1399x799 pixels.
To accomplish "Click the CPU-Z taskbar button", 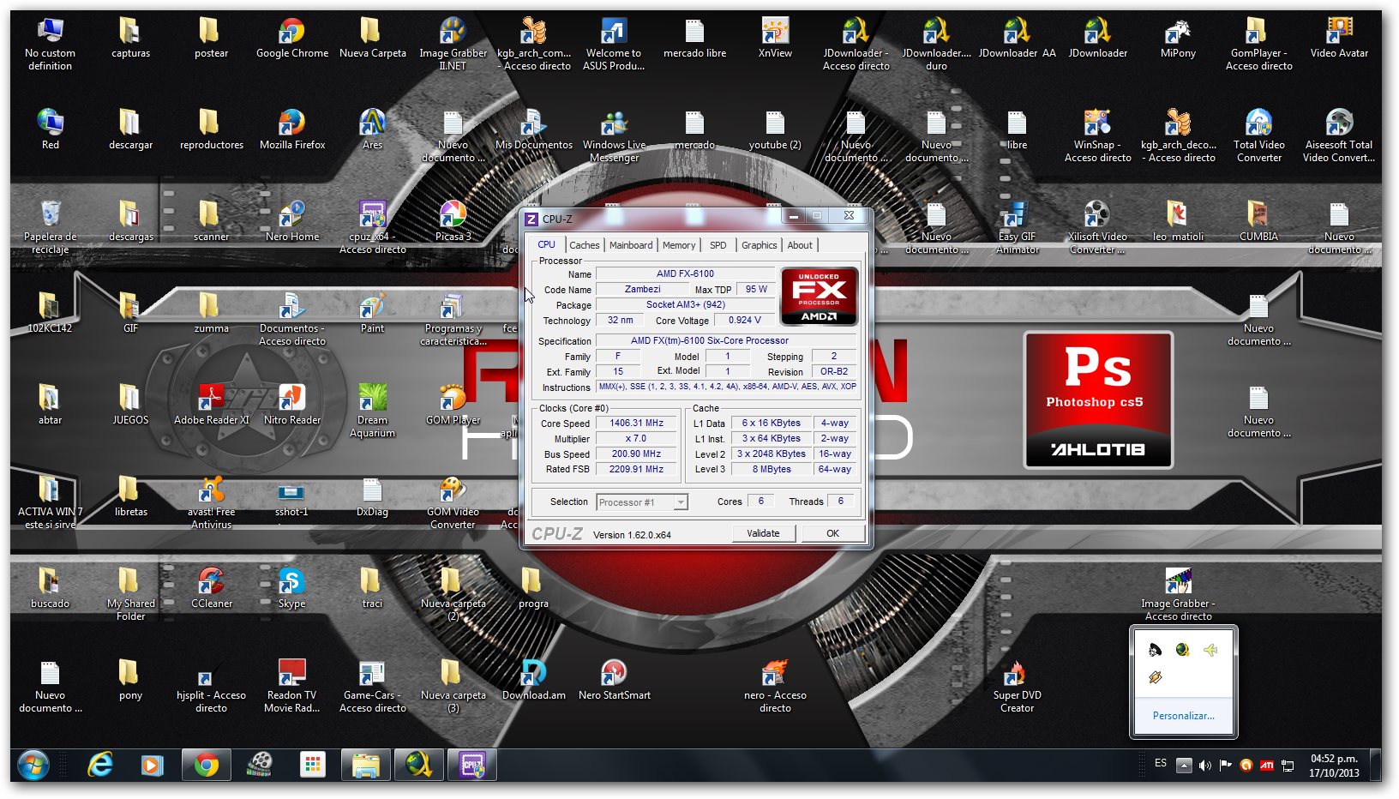I will point(472,765).
